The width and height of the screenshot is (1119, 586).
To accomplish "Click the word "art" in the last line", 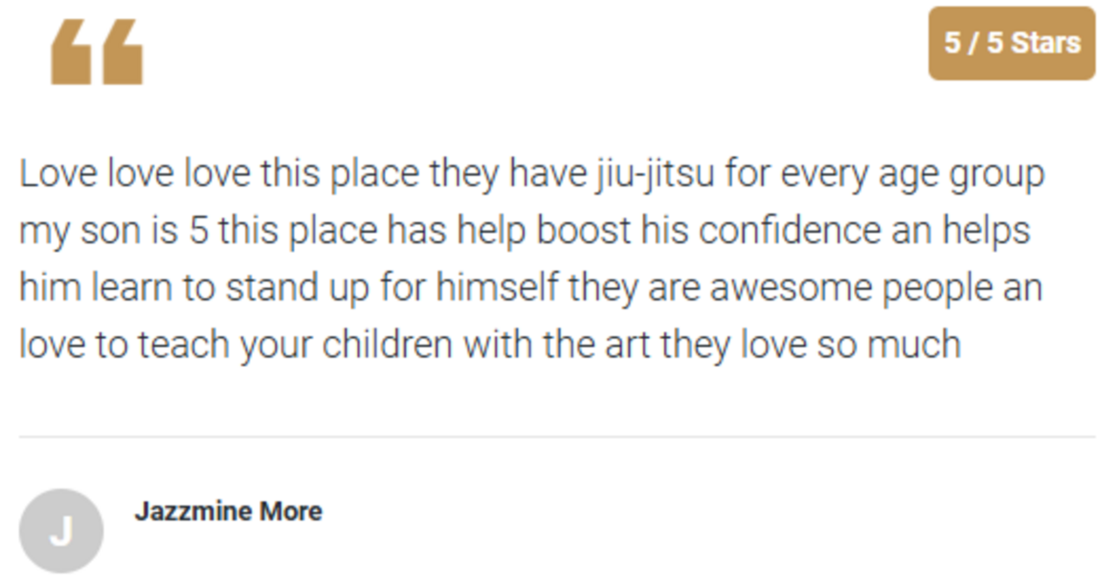I will click(x=627, y=344).
